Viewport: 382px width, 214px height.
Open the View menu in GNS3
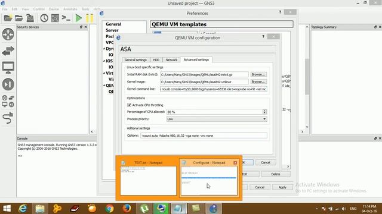(x=25, y=9)
